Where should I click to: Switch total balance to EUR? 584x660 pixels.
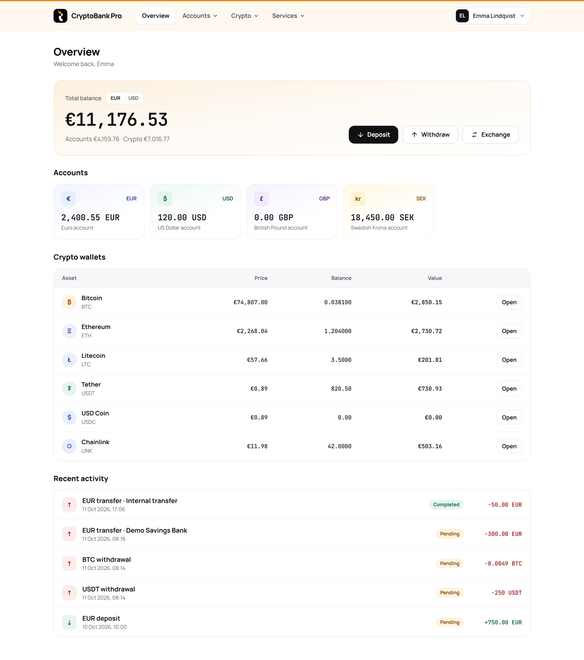pyautogui.click(x=115, y=98)
